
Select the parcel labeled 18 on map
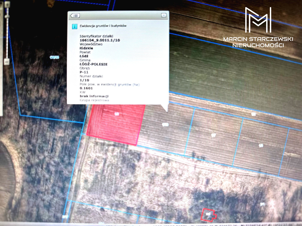[260, 146]
